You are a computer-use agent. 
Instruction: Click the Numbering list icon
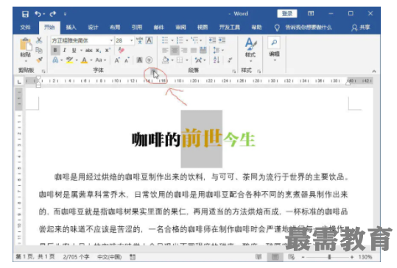coord(180,40)
